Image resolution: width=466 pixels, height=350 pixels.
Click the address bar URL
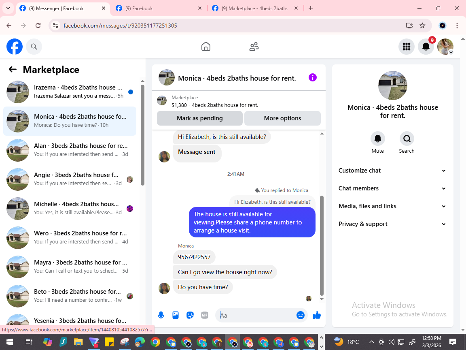120,26
